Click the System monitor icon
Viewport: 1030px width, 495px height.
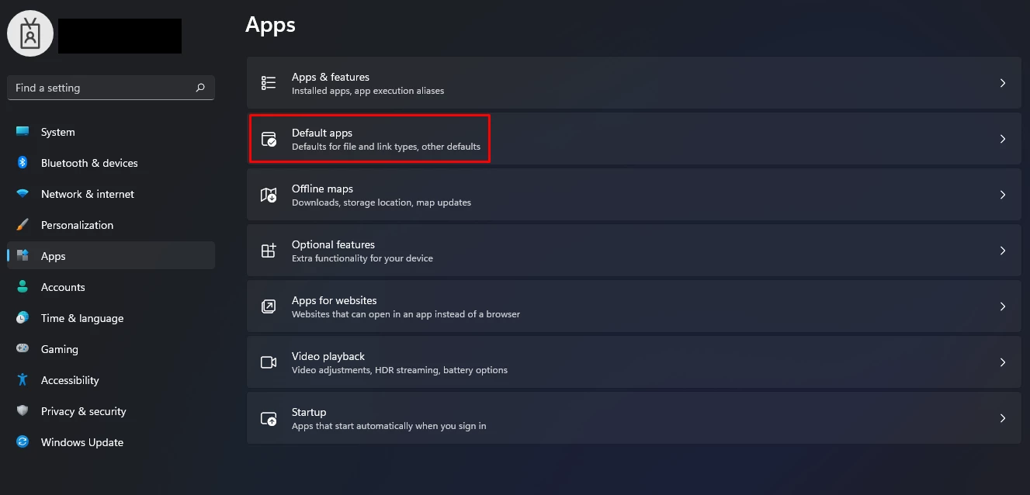tap(23, 132)
